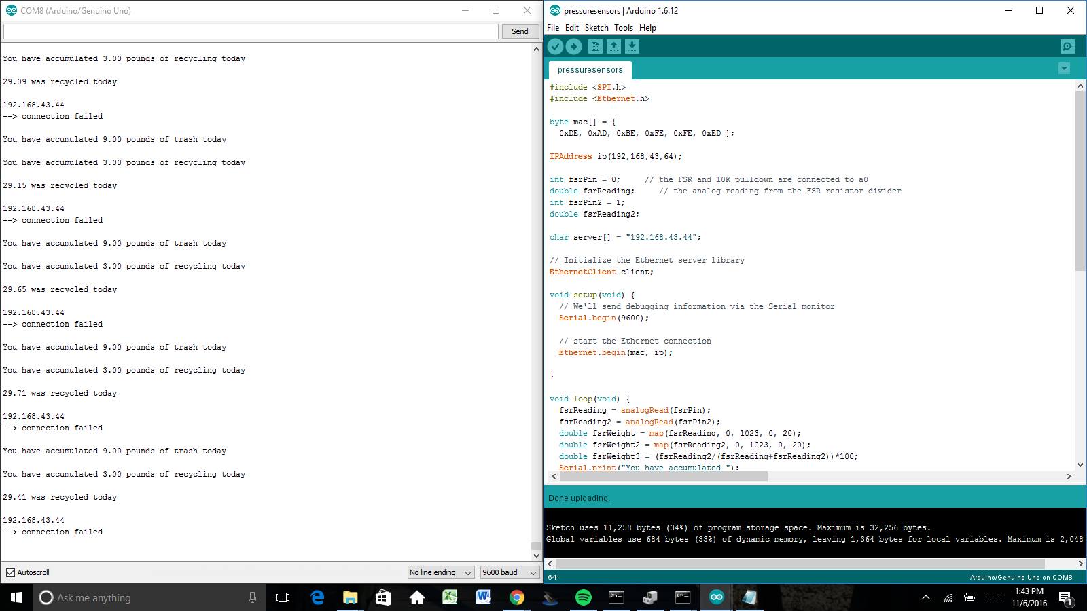The width and height of the screenshot is (1087, 611).
Task: Click the Cortana microphone icon
Action: click(252, 597)
